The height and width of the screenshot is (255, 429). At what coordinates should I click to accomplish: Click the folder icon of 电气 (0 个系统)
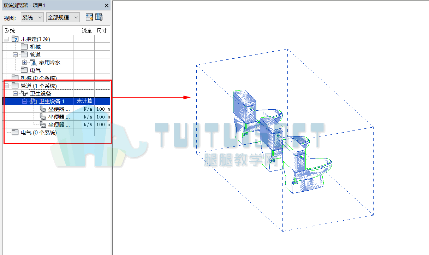point(15,133)
